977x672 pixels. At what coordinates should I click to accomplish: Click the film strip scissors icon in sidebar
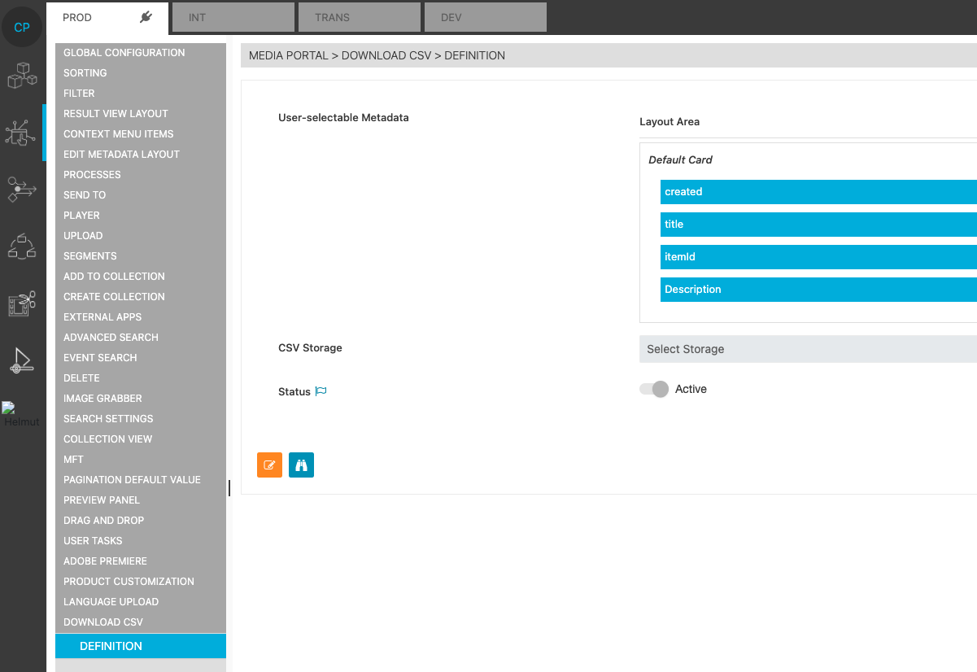click(x=22, y=303)
